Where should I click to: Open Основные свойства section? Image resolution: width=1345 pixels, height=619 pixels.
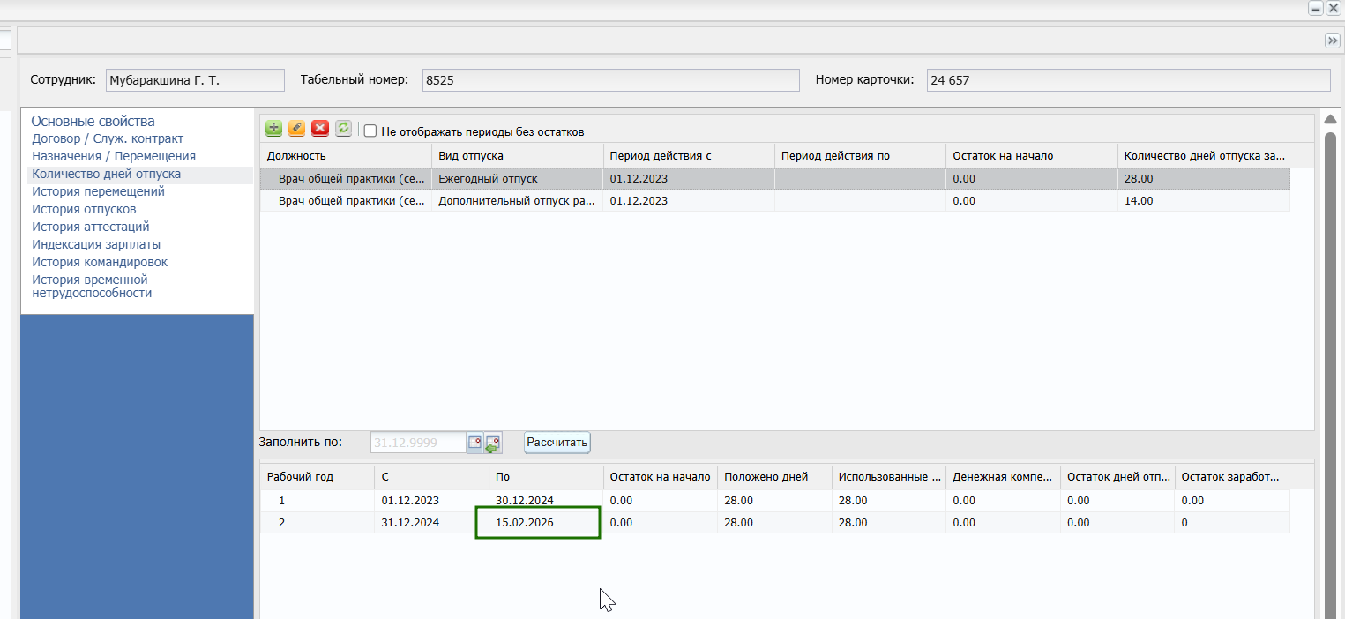point(93,121)
